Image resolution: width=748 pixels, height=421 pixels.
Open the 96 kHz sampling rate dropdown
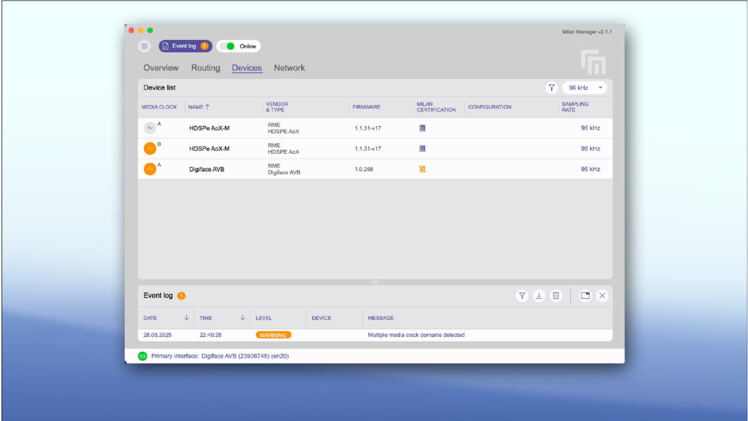[x=584, y=88]
